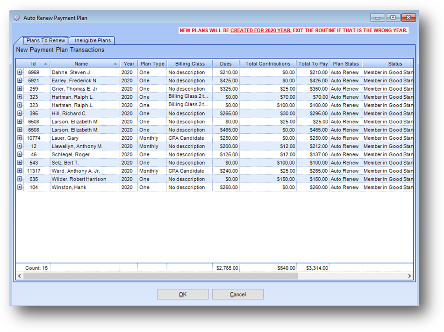This screenshot has width=444, height=332.
Task: Click the horizontal scrollbar left arrow
Action: pyautogui.click(x=19, y=276)
